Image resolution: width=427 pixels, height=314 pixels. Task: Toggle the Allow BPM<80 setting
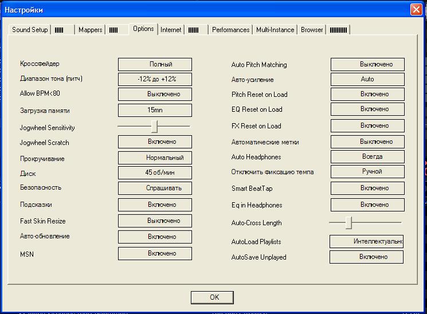tap(155, 94)
